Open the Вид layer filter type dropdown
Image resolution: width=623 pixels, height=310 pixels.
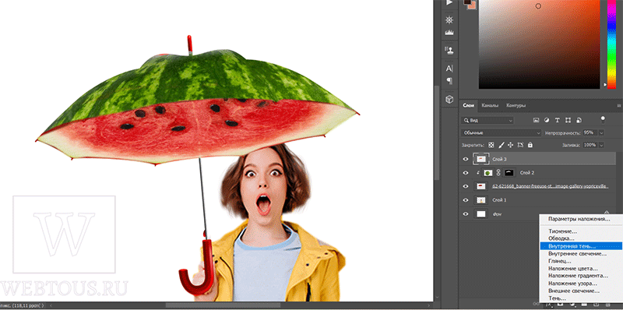coord(487,120)
